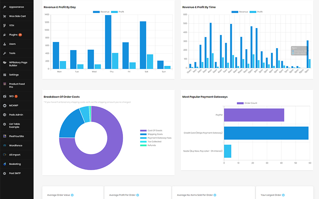319x199 pixels.
Task: Toggle Tax Collected legend entry
Action: [151, 142]
